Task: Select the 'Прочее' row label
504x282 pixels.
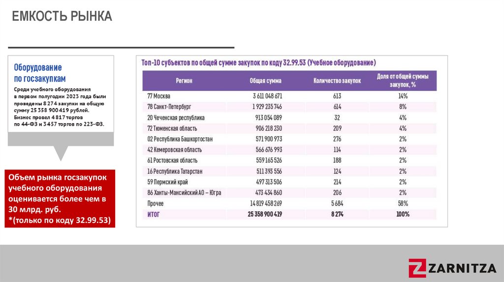Action: pyautogui.click(x=155, y=203)
